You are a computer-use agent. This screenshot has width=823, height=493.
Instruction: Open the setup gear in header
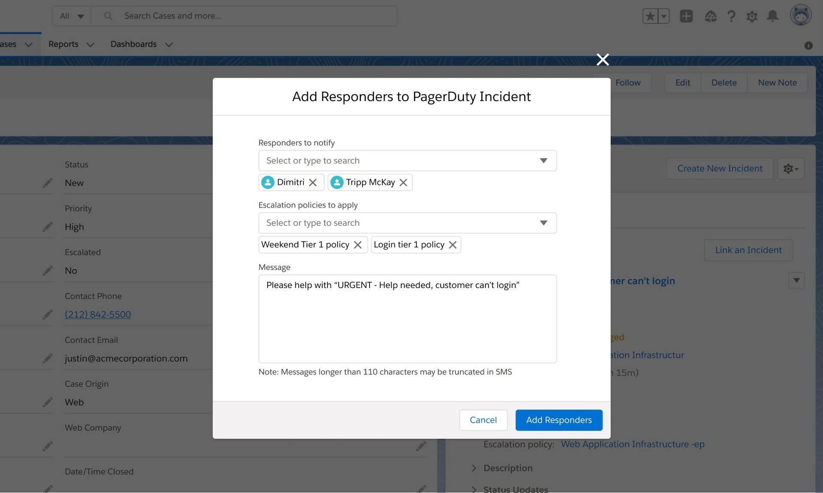pos(752,16)
